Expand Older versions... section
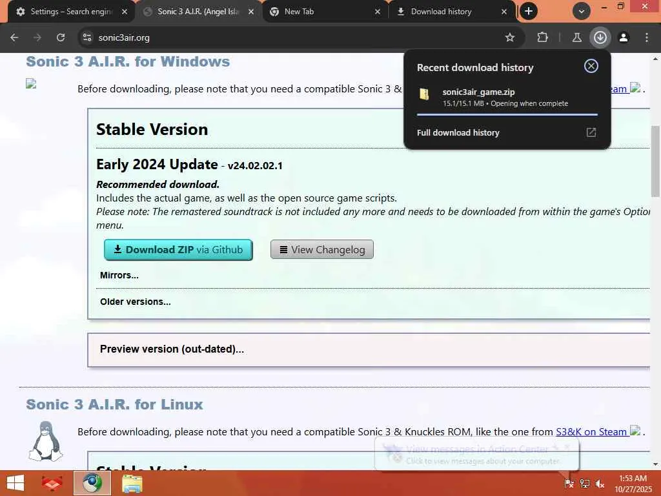Screen dimensions: 661x496 pyautogui.click(x=136, y=302)
